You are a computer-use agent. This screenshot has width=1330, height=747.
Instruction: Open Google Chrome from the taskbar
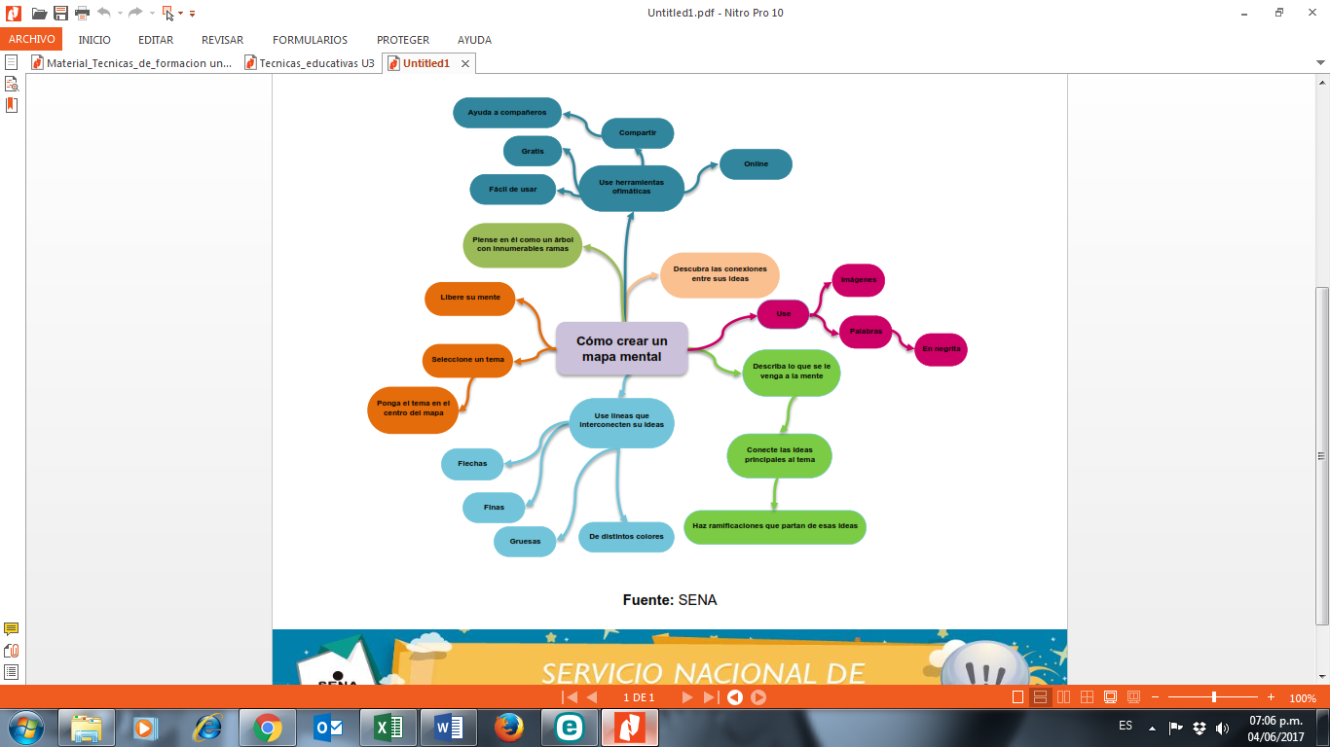267,728
